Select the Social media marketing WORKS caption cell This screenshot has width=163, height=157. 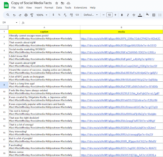click(44, 51)
